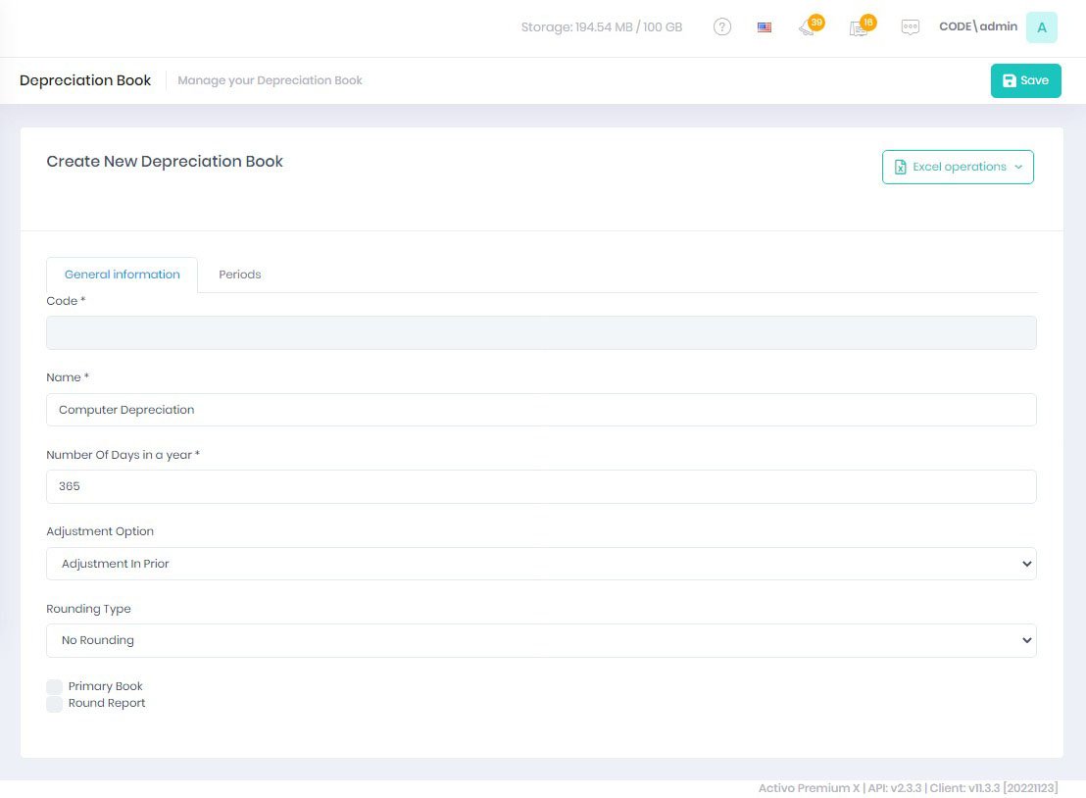Click the user avatar letter A
The height and width of the screenshot is (798, 1086).
1041,27
